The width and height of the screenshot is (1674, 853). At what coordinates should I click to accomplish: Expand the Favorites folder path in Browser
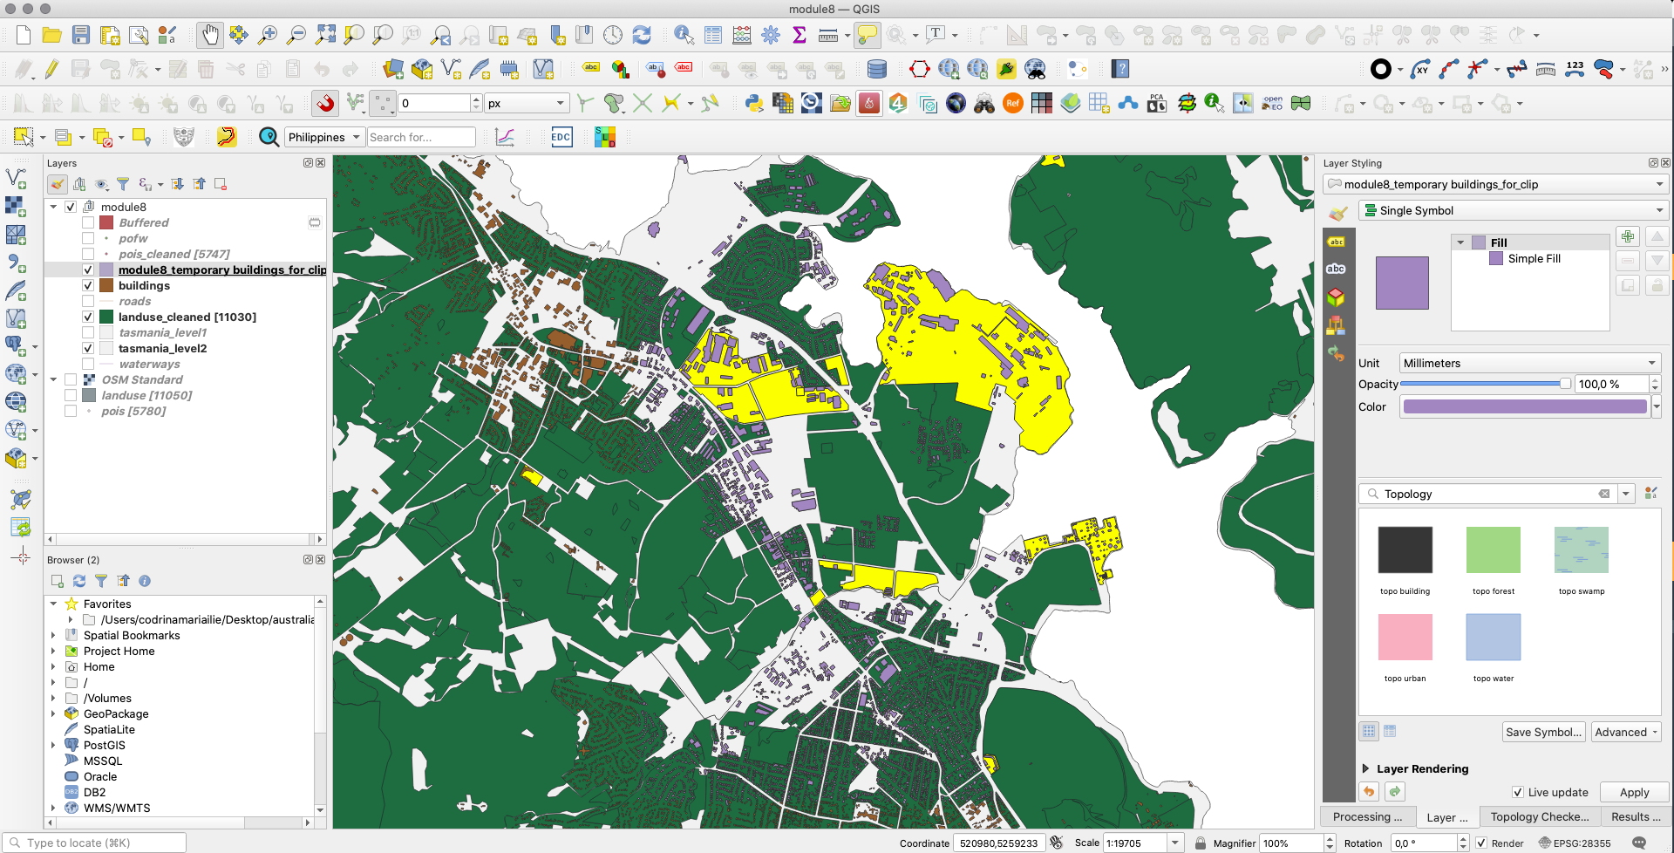(71, 620)
